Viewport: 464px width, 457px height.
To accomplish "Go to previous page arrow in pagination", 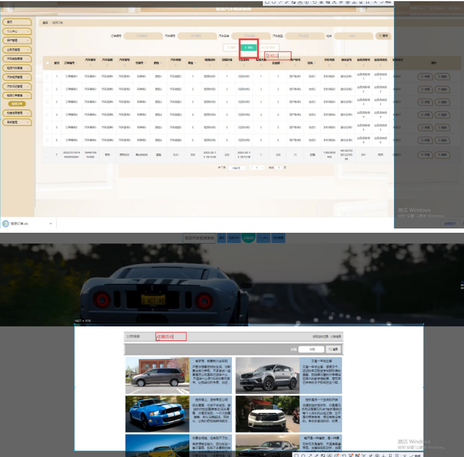I will (251, 168).
